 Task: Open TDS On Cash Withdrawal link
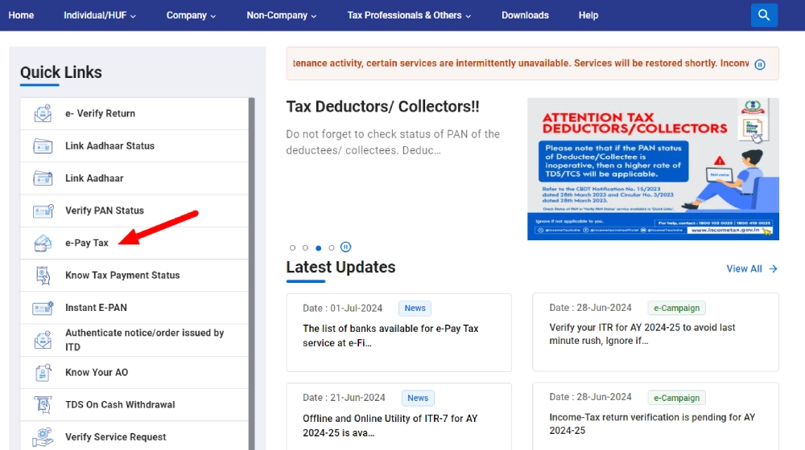134,405
